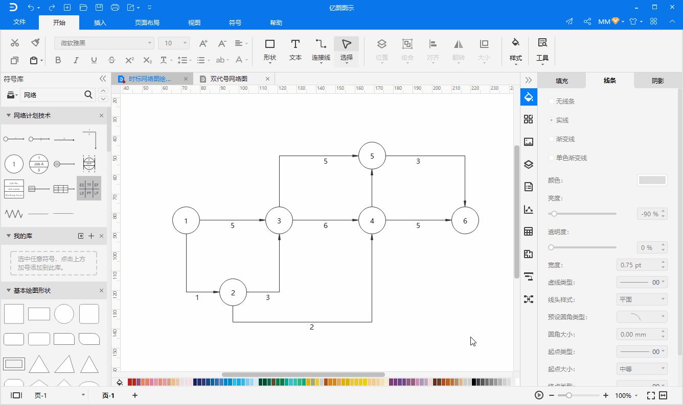Toggle Underline text formatting

coord(94,60)
